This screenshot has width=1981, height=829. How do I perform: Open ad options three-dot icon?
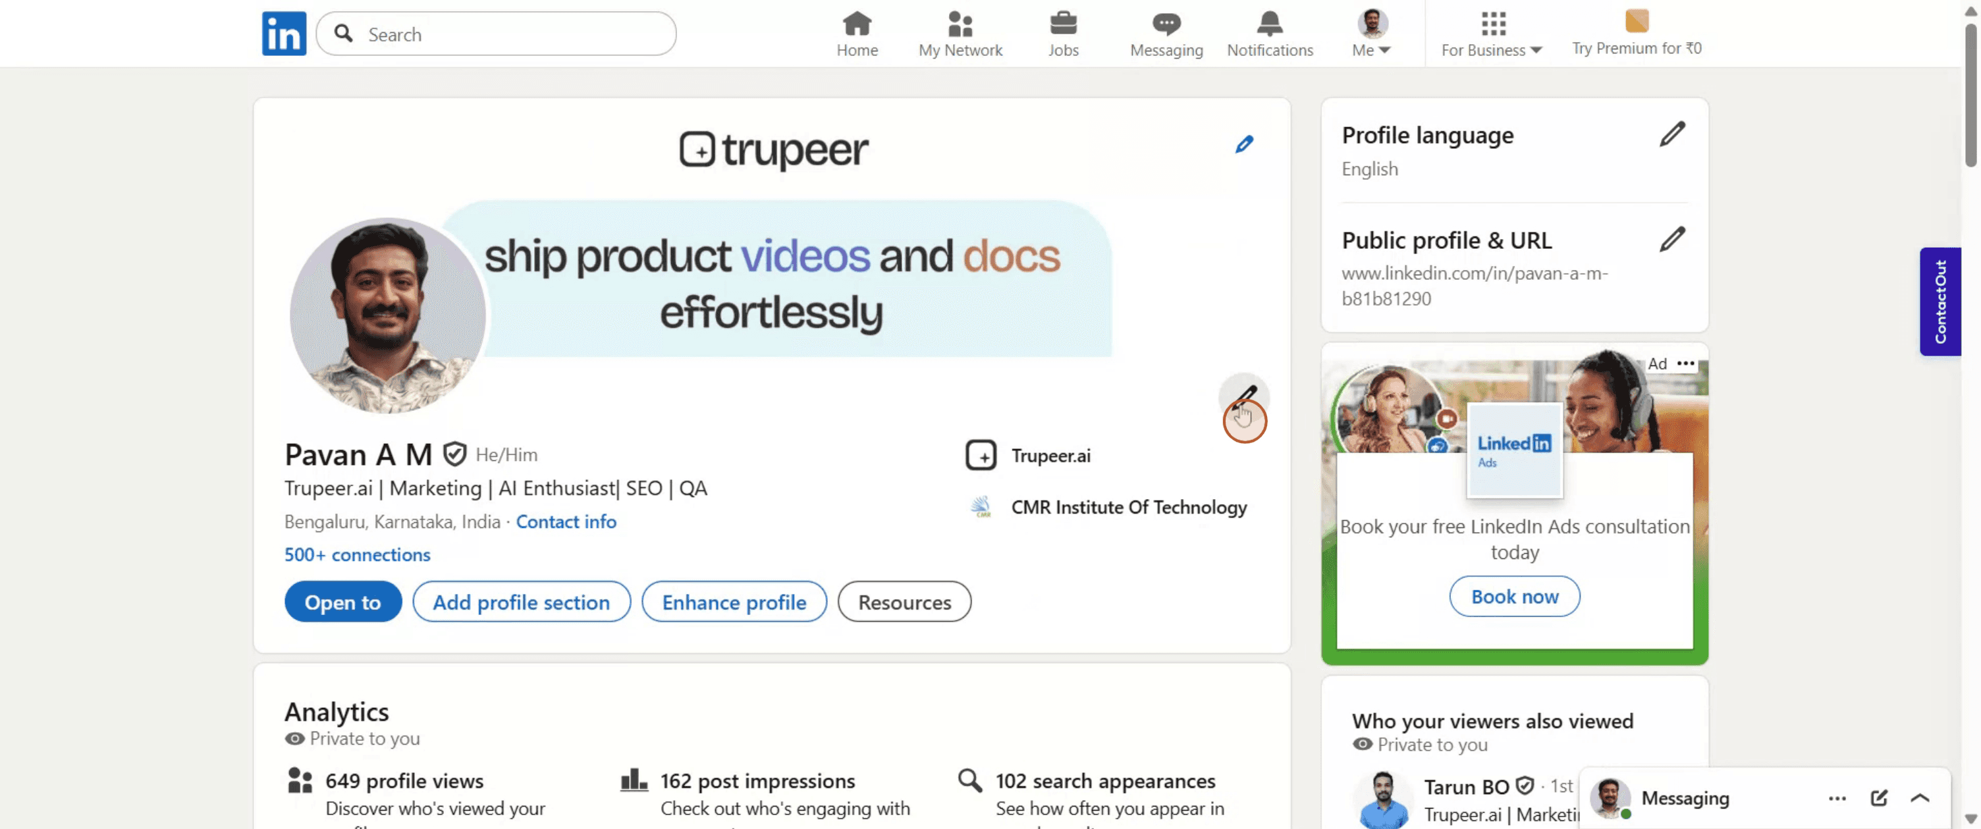1686,363
